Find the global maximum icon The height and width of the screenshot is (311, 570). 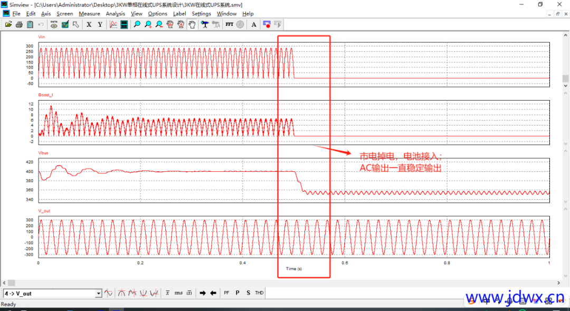click(x=122, y=293)
